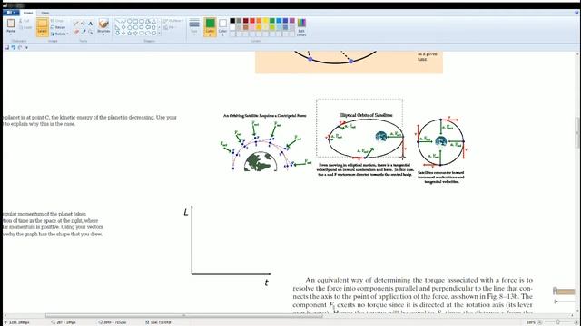This screenshot has height=326, width=581.
Task: Open the blue Paint file menu button
Action: pos(11,13)
